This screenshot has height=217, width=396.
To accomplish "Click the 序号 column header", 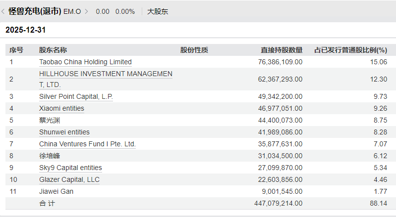I will pyautogui.click(x=16, y=50).
